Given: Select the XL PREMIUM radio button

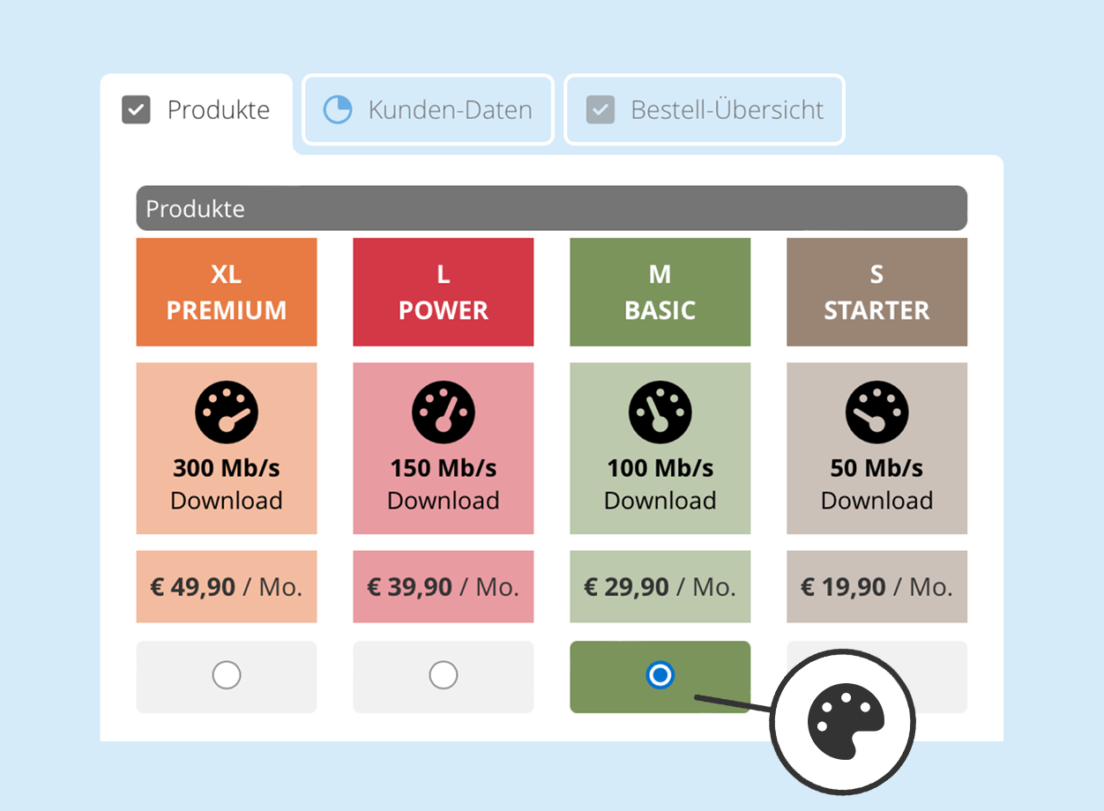Looking at the screenshot, I should 226,675.
